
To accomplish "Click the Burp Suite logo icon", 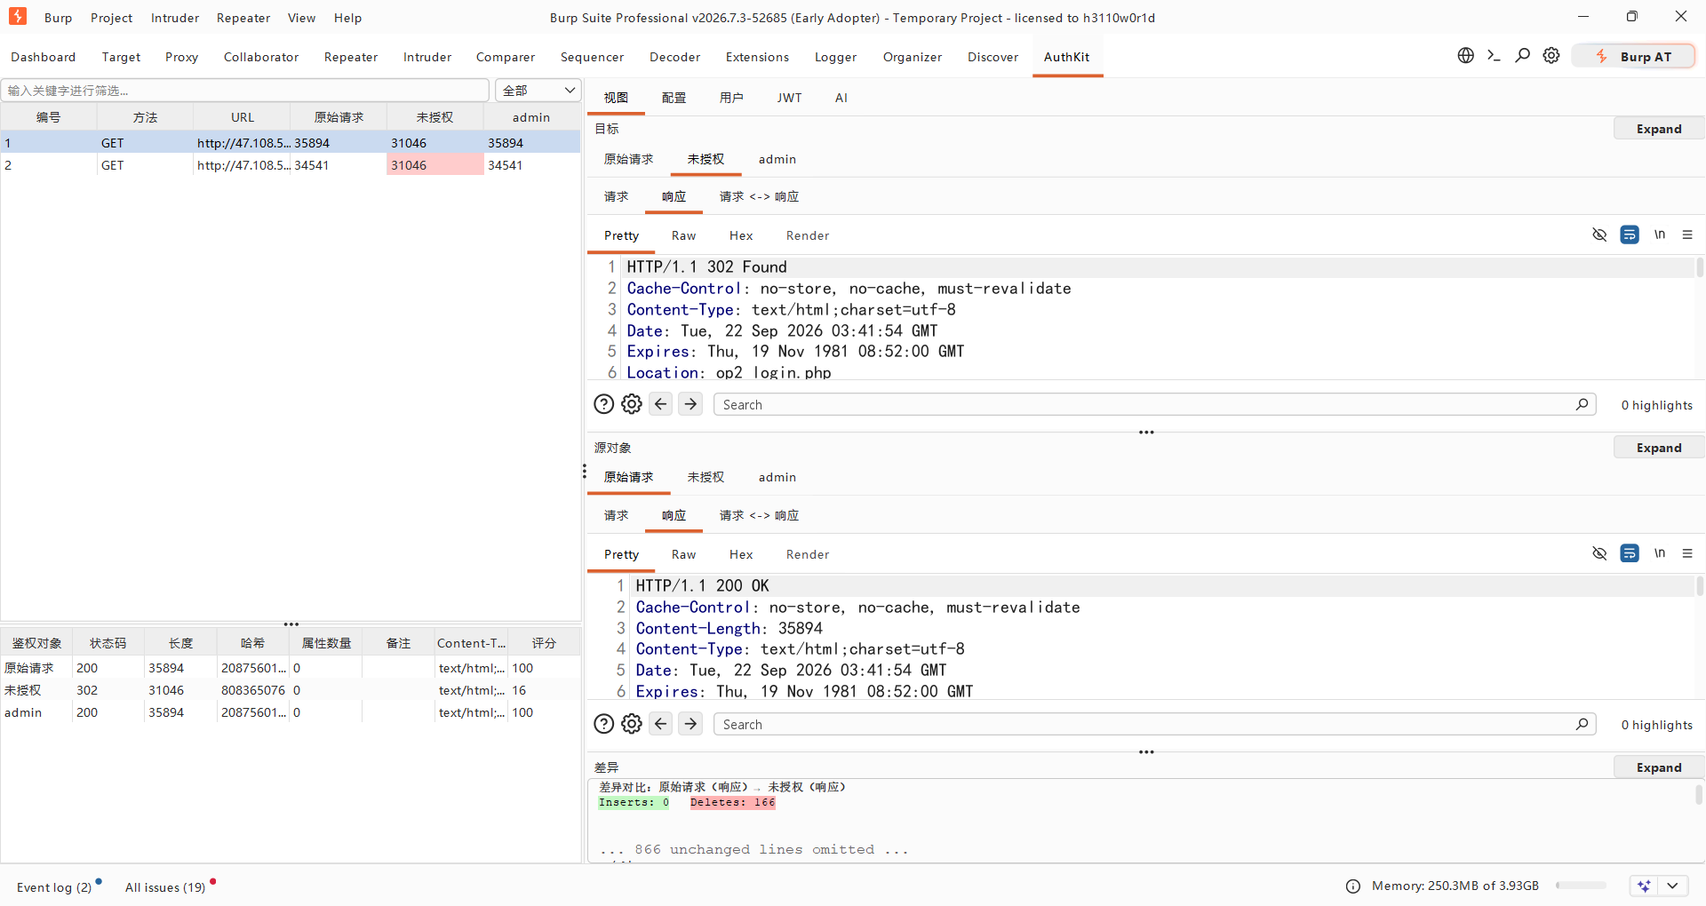I will coord(18,17).
